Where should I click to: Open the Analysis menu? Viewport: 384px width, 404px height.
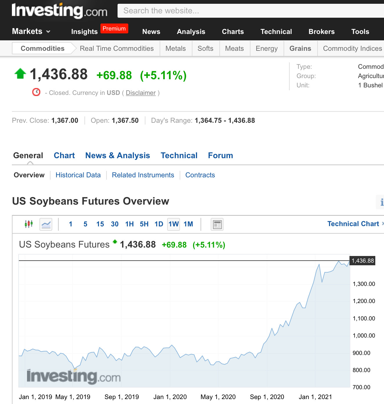tap(191, 32)
